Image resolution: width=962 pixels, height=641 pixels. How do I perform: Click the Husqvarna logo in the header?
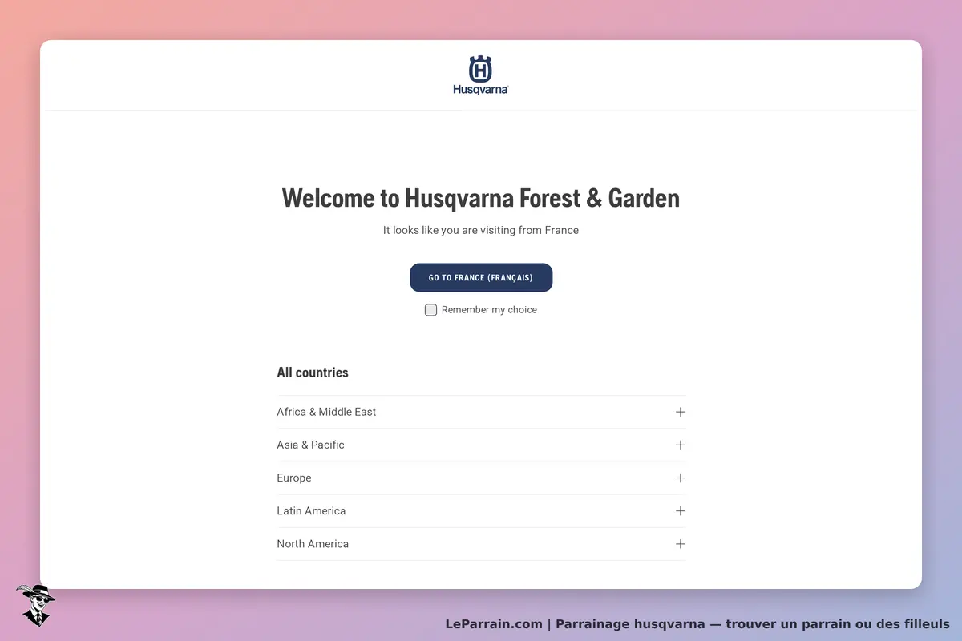(x=480, y=75)
